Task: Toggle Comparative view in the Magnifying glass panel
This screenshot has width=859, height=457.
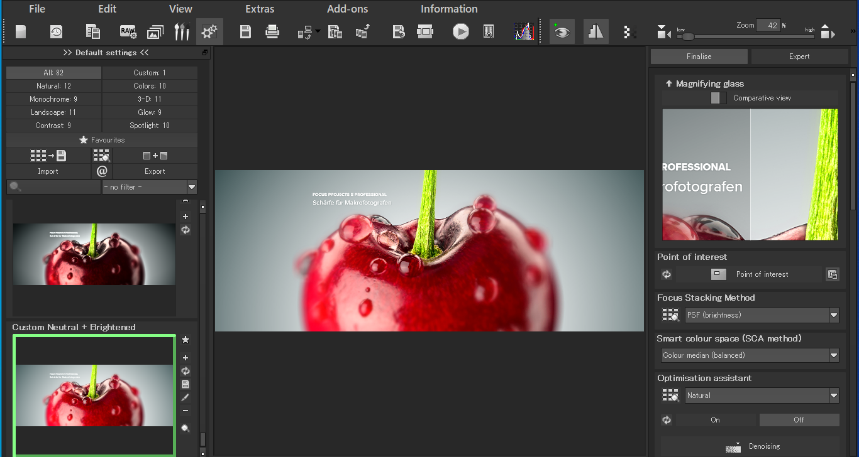Action: click(718, 97)
